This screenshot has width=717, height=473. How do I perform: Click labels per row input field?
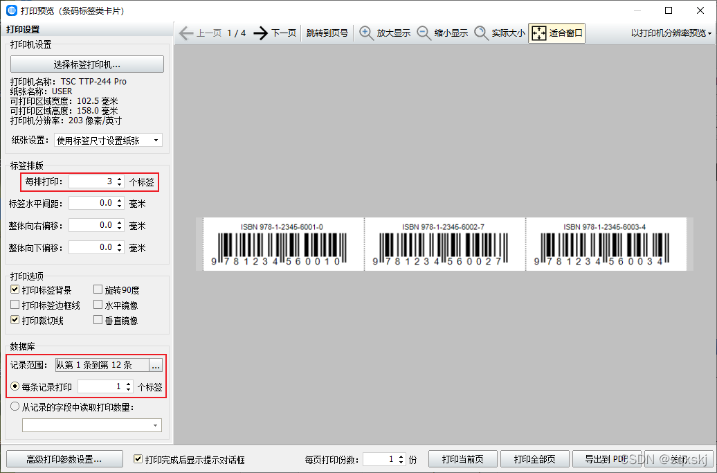pyautogui.click(x=92, y=181)
